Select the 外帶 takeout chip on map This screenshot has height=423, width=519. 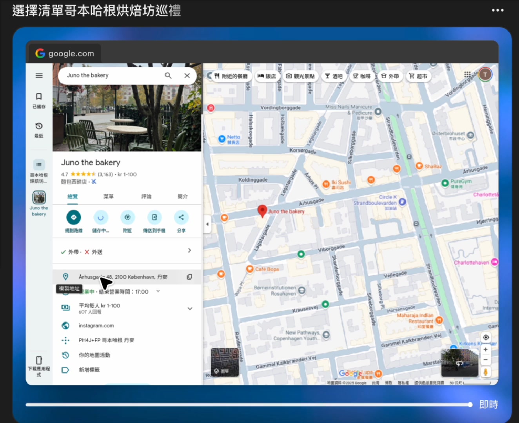click(390, 76)
